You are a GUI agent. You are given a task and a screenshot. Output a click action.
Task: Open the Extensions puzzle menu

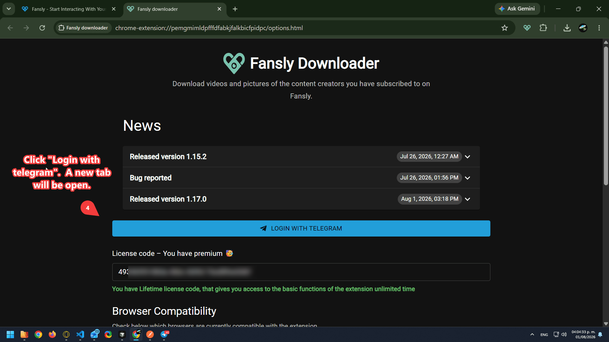543,28
